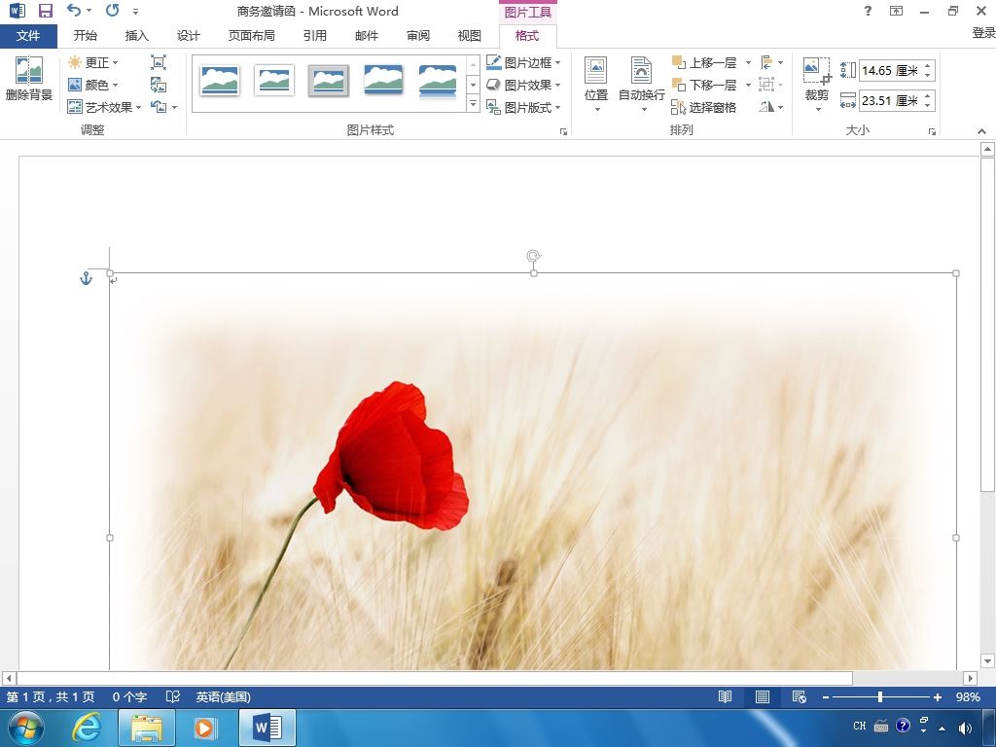Collapse the ribbon
The image size is (996, 747).
click(982, 131)
